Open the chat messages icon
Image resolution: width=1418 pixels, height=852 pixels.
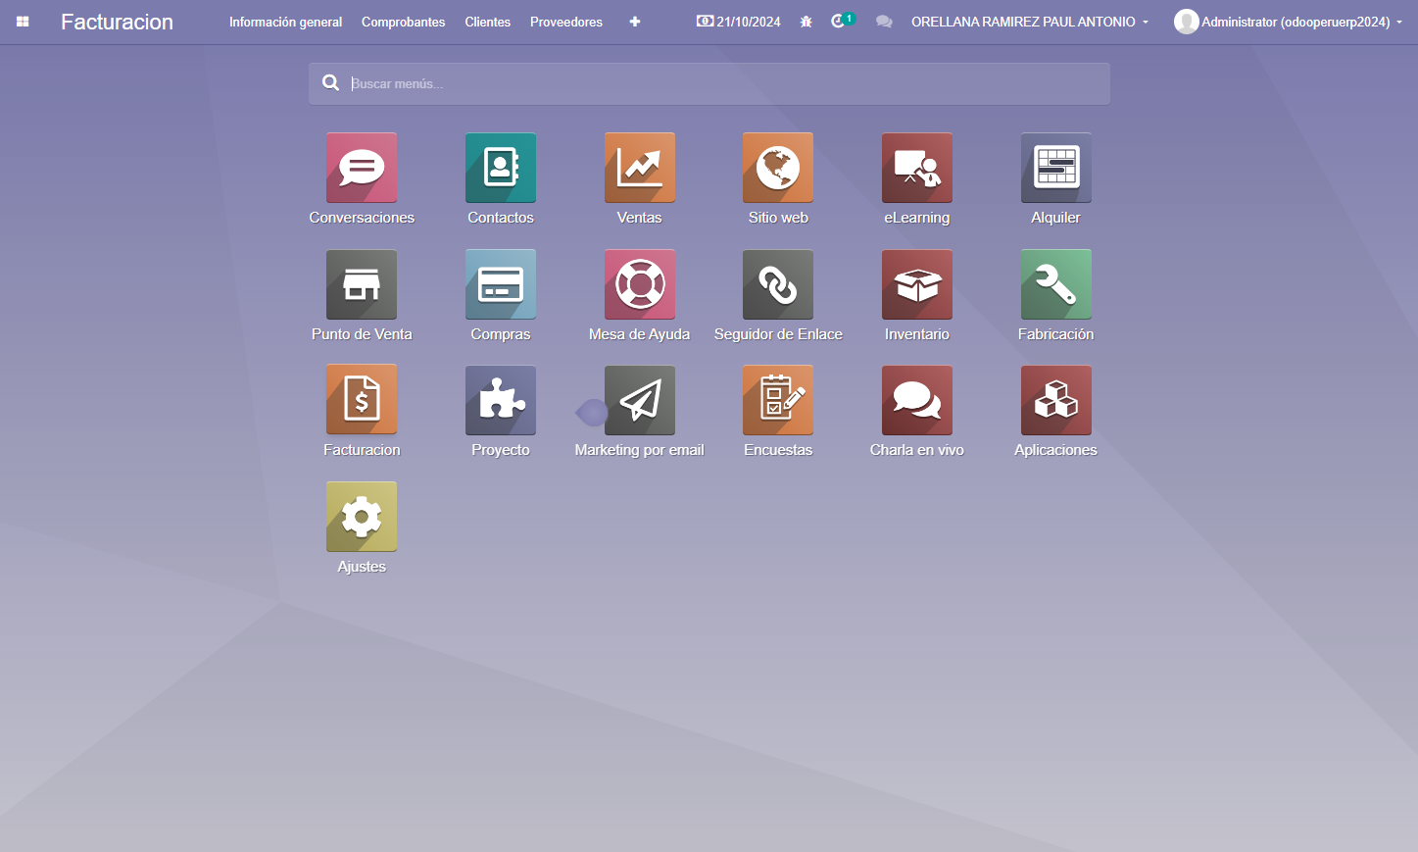pos(884,22)
